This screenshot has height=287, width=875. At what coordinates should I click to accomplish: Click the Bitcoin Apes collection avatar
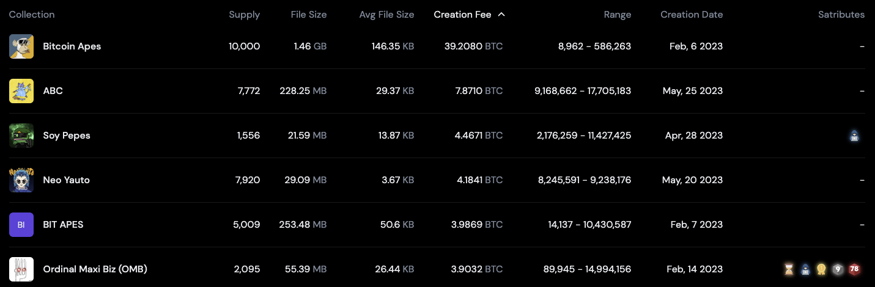coord(21,46)
